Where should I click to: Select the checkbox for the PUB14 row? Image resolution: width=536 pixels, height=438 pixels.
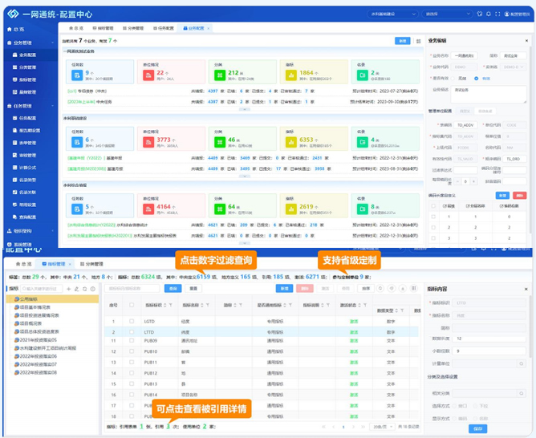click(132, 395)
